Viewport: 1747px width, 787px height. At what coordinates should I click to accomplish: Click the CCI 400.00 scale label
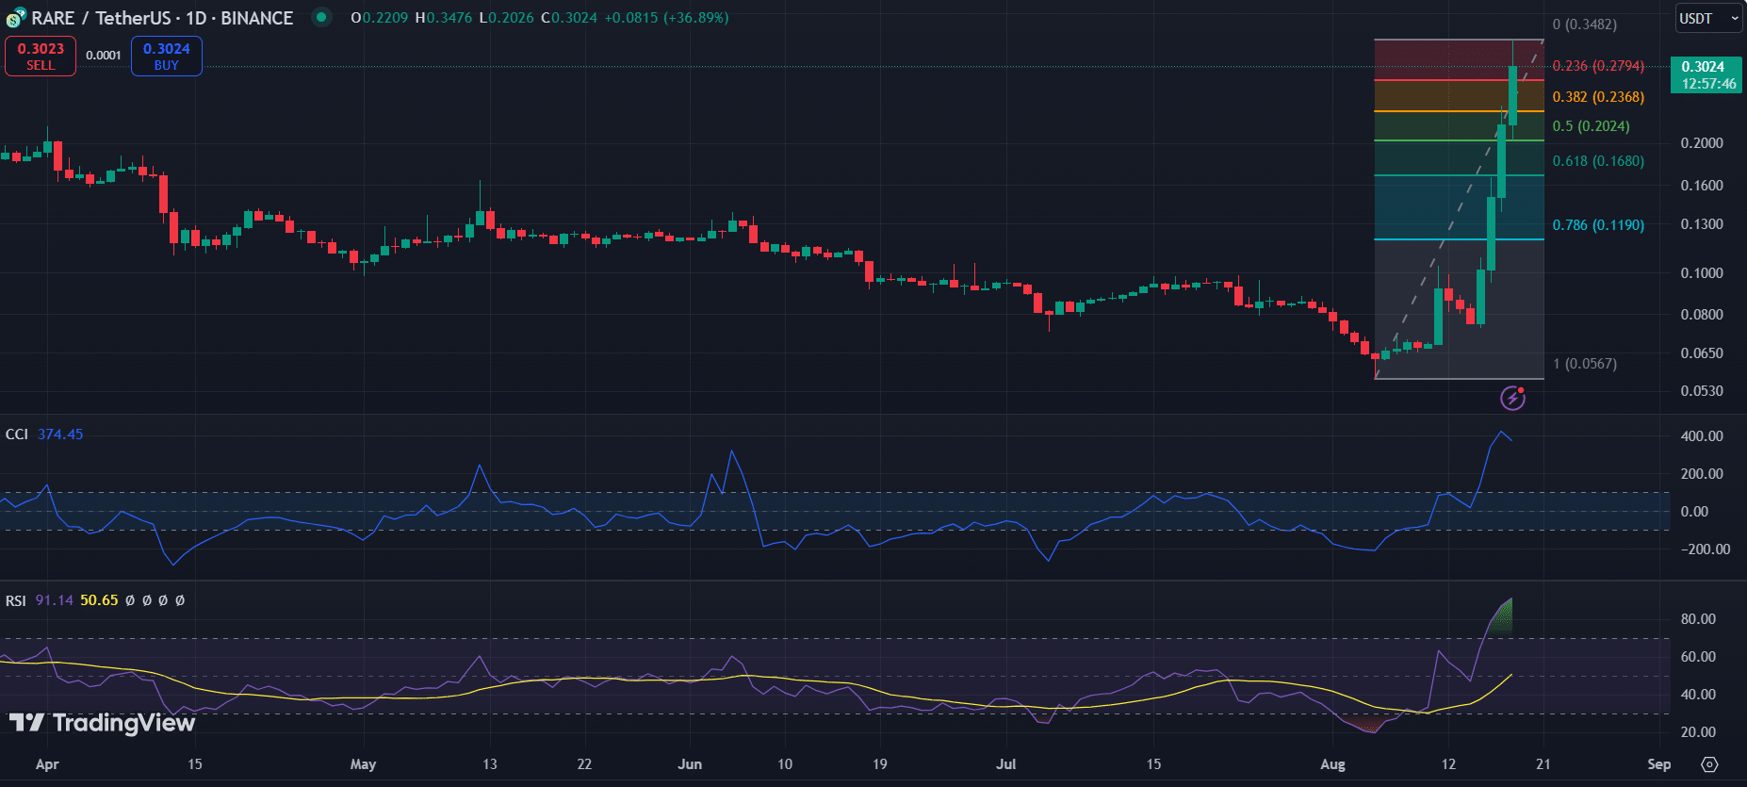click(x=1702, y=436)
